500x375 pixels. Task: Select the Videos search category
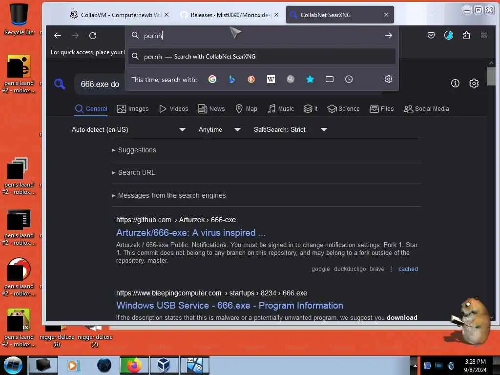point(173,109)
